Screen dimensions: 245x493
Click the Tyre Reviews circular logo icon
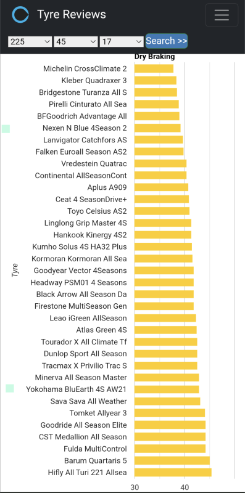20,14
